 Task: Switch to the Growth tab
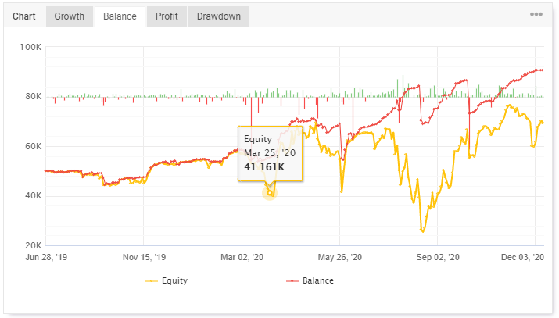pyautogui.click(x=70, y=16)
